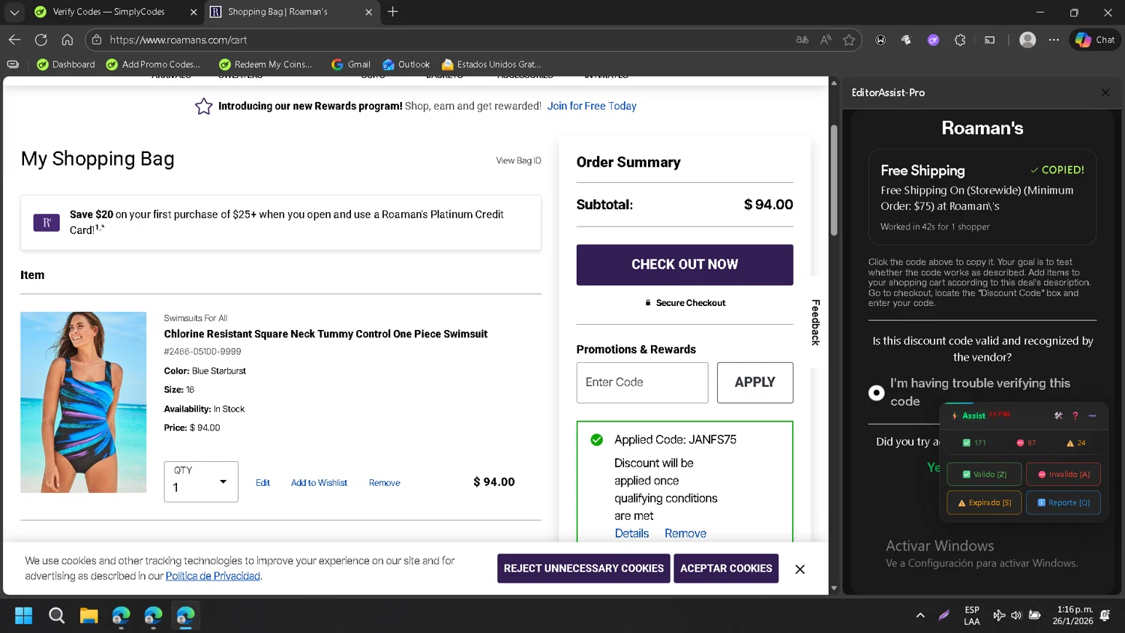Click the red question mark help icon
The height and width of the screenshot is (633, 1125).
pos(1075,415)
